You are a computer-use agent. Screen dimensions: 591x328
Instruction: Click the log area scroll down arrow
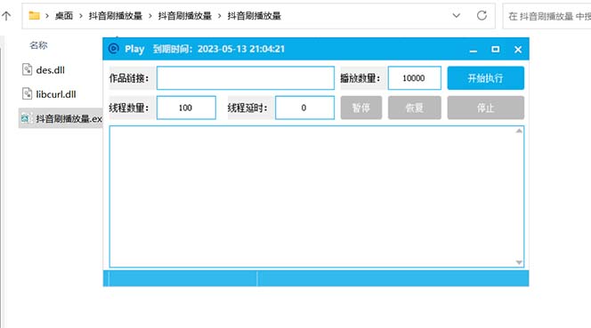pos(519,262)
